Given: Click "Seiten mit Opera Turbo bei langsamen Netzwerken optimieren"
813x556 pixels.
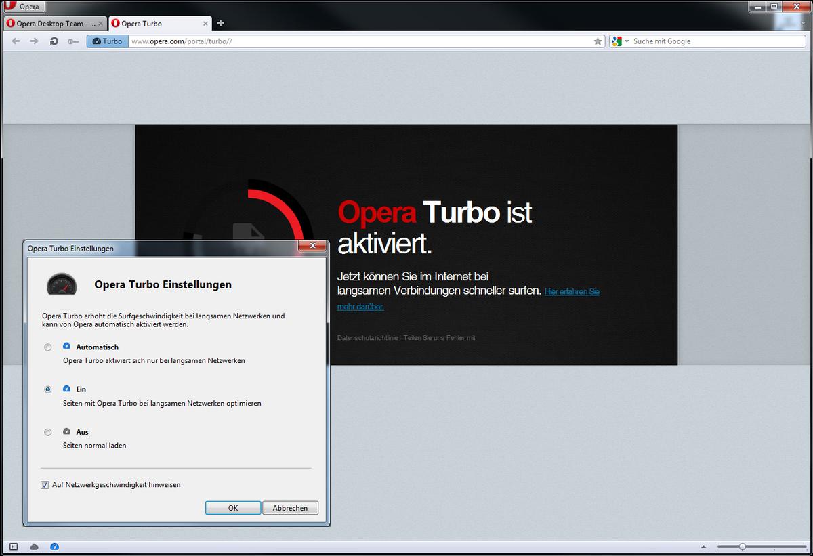Looking at the screenshot, I should (x=162, y=403).
